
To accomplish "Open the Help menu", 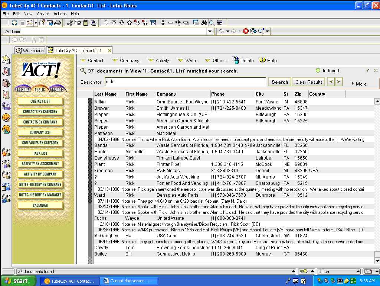I will click(x=75, y=14).
